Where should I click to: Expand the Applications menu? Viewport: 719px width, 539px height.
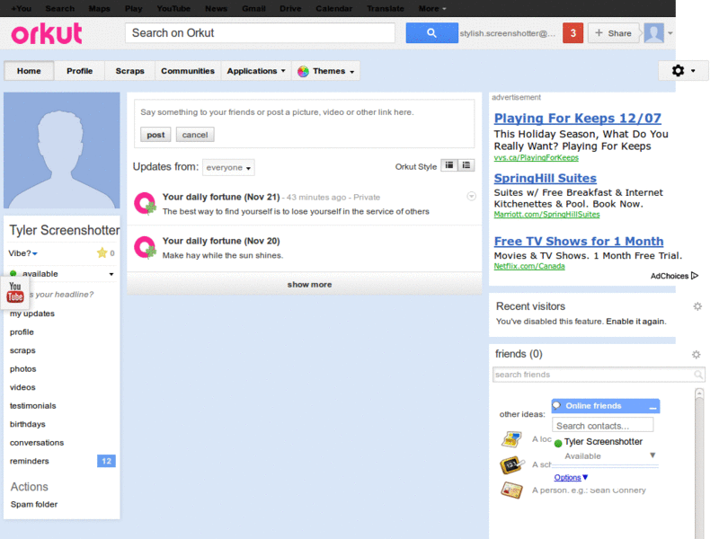[x=256, y=71]
